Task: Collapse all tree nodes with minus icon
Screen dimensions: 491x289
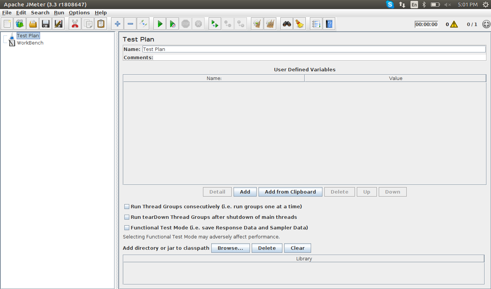Action: coord(130,24)
